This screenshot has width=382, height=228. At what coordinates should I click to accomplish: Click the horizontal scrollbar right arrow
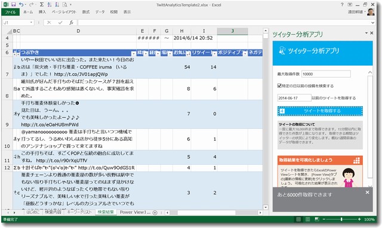(260, 212)
